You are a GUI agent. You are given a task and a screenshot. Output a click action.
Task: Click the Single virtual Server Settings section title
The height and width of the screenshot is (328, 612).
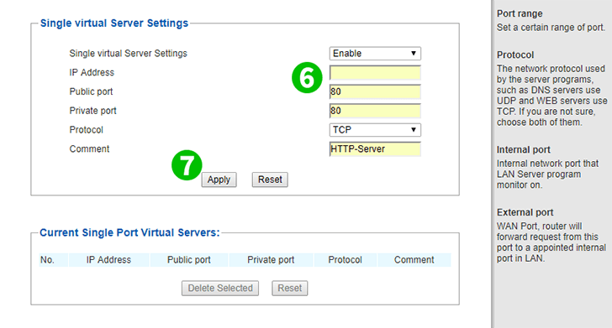coord(114,23)
